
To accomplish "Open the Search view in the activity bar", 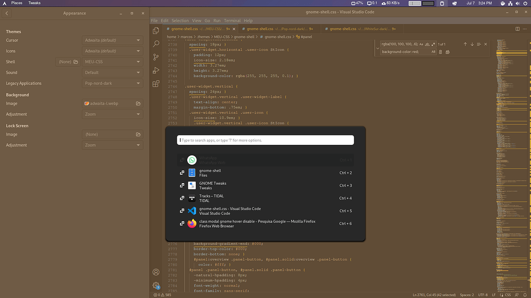I will coord(156,43).
